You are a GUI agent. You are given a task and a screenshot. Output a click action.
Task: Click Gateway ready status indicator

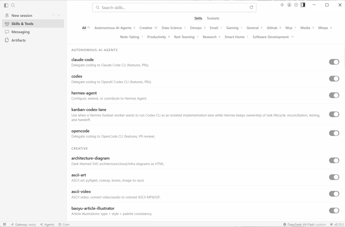(23, 224)
